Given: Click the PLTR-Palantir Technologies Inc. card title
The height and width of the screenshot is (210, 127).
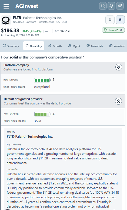Looking at the screenshot, I should coord(30,137).
